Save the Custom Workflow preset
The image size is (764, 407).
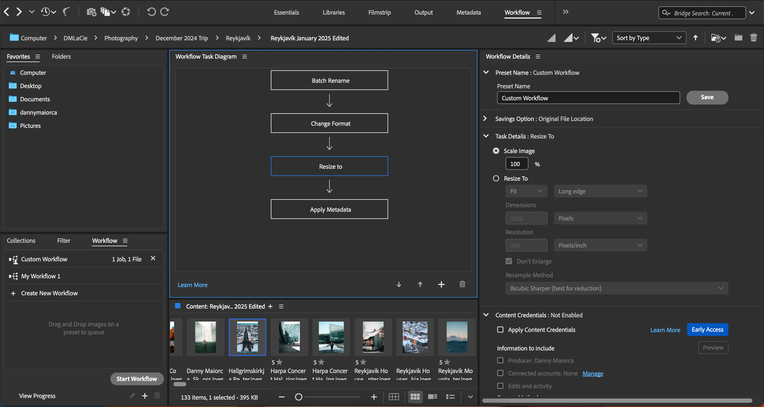click(707, 97)
